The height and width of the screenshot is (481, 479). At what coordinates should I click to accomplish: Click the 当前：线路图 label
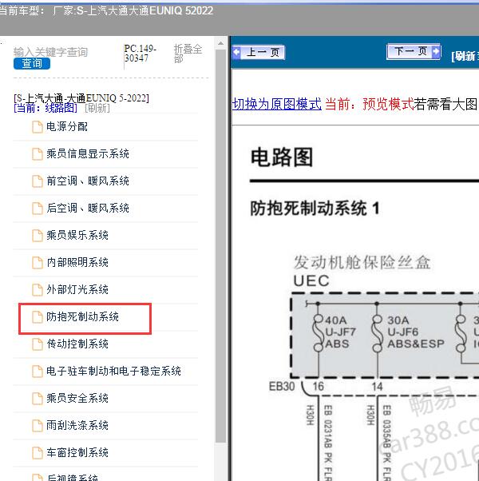pyautogui.click(x=46, y=108)
